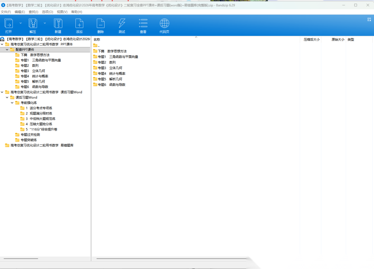Click the Open (打开) archive icon
This screenshot has width=374, height=269.
coord(9,24)
